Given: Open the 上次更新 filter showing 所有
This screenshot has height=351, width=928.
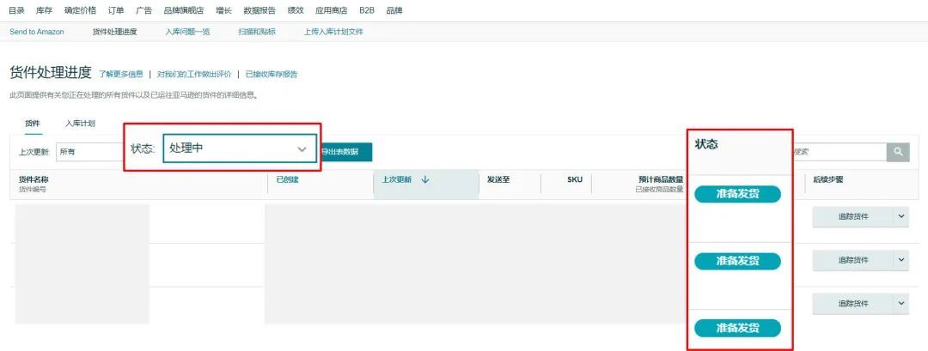Looking at the screenshot, I should [x=89, y=152].
